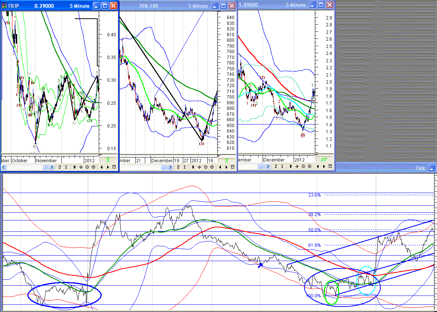Zoom out using the minus icon in the ΠΕΙΡ chart

(x=87, y=167)
